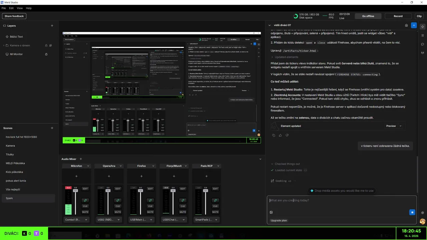Viewport: 427px width, 240px height.
Task: Click the home icon in chat header
Action: pyautogui.click(x=406, y=25)
